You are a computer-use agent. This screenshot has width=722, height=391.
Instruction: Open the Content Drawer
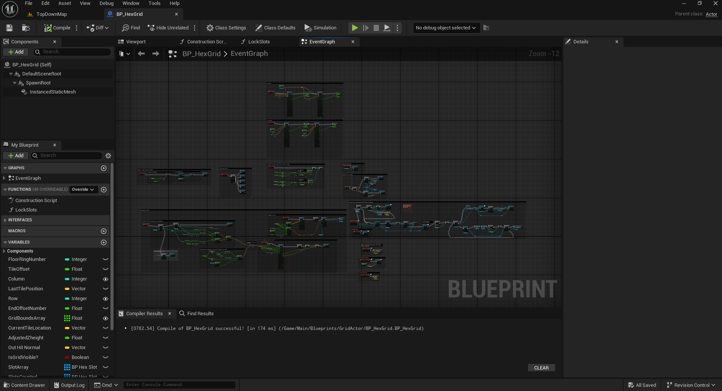[x=25, y=385]
